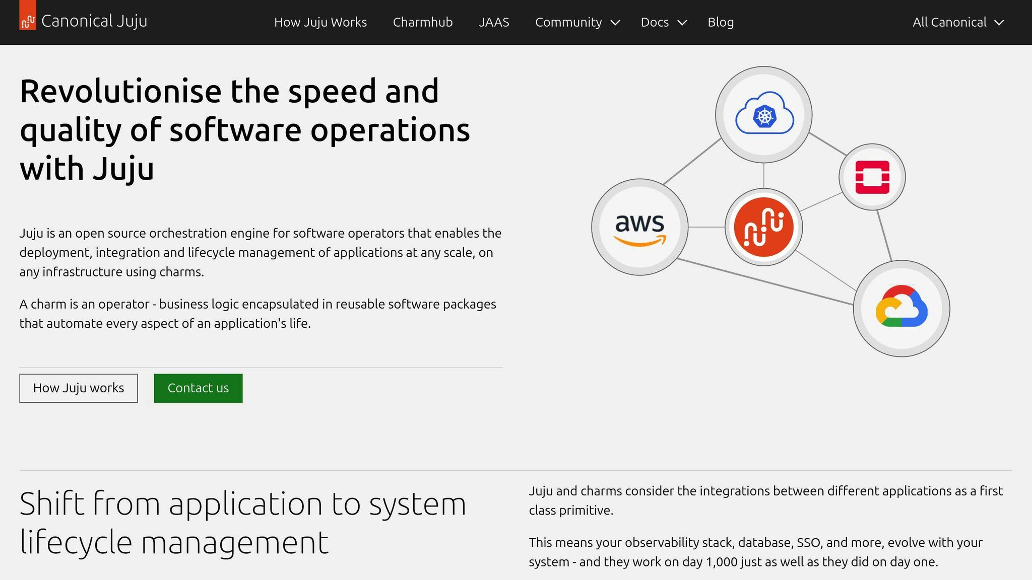The height and width of the screenshot is (580, 1032).
Task: Click the red OpenStack icon
Action: (872, 177)
